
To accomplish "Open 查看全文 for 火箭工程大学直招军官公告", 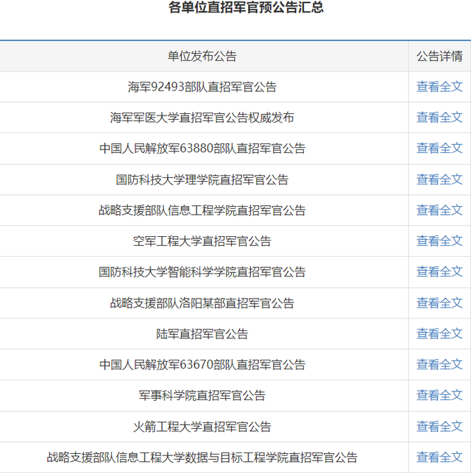I will (x=439, y=427).
